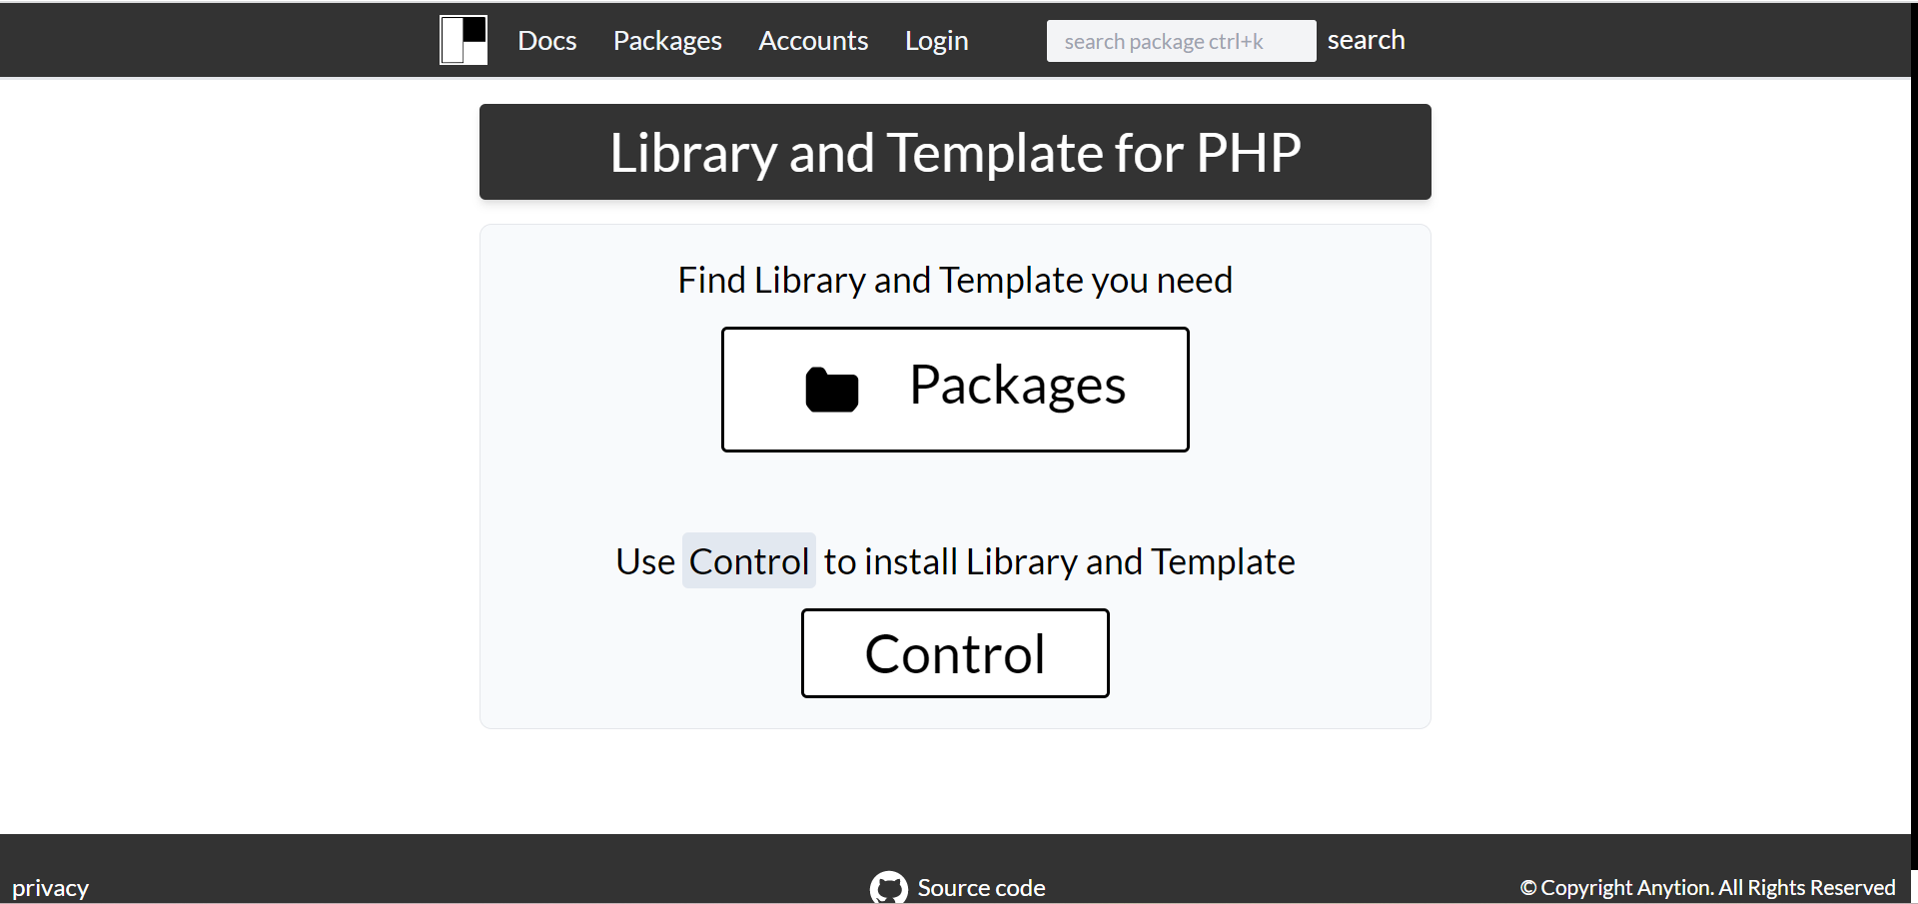Open the privacy link in footer
Screen dimensions: 1918x904
(50, 888)
